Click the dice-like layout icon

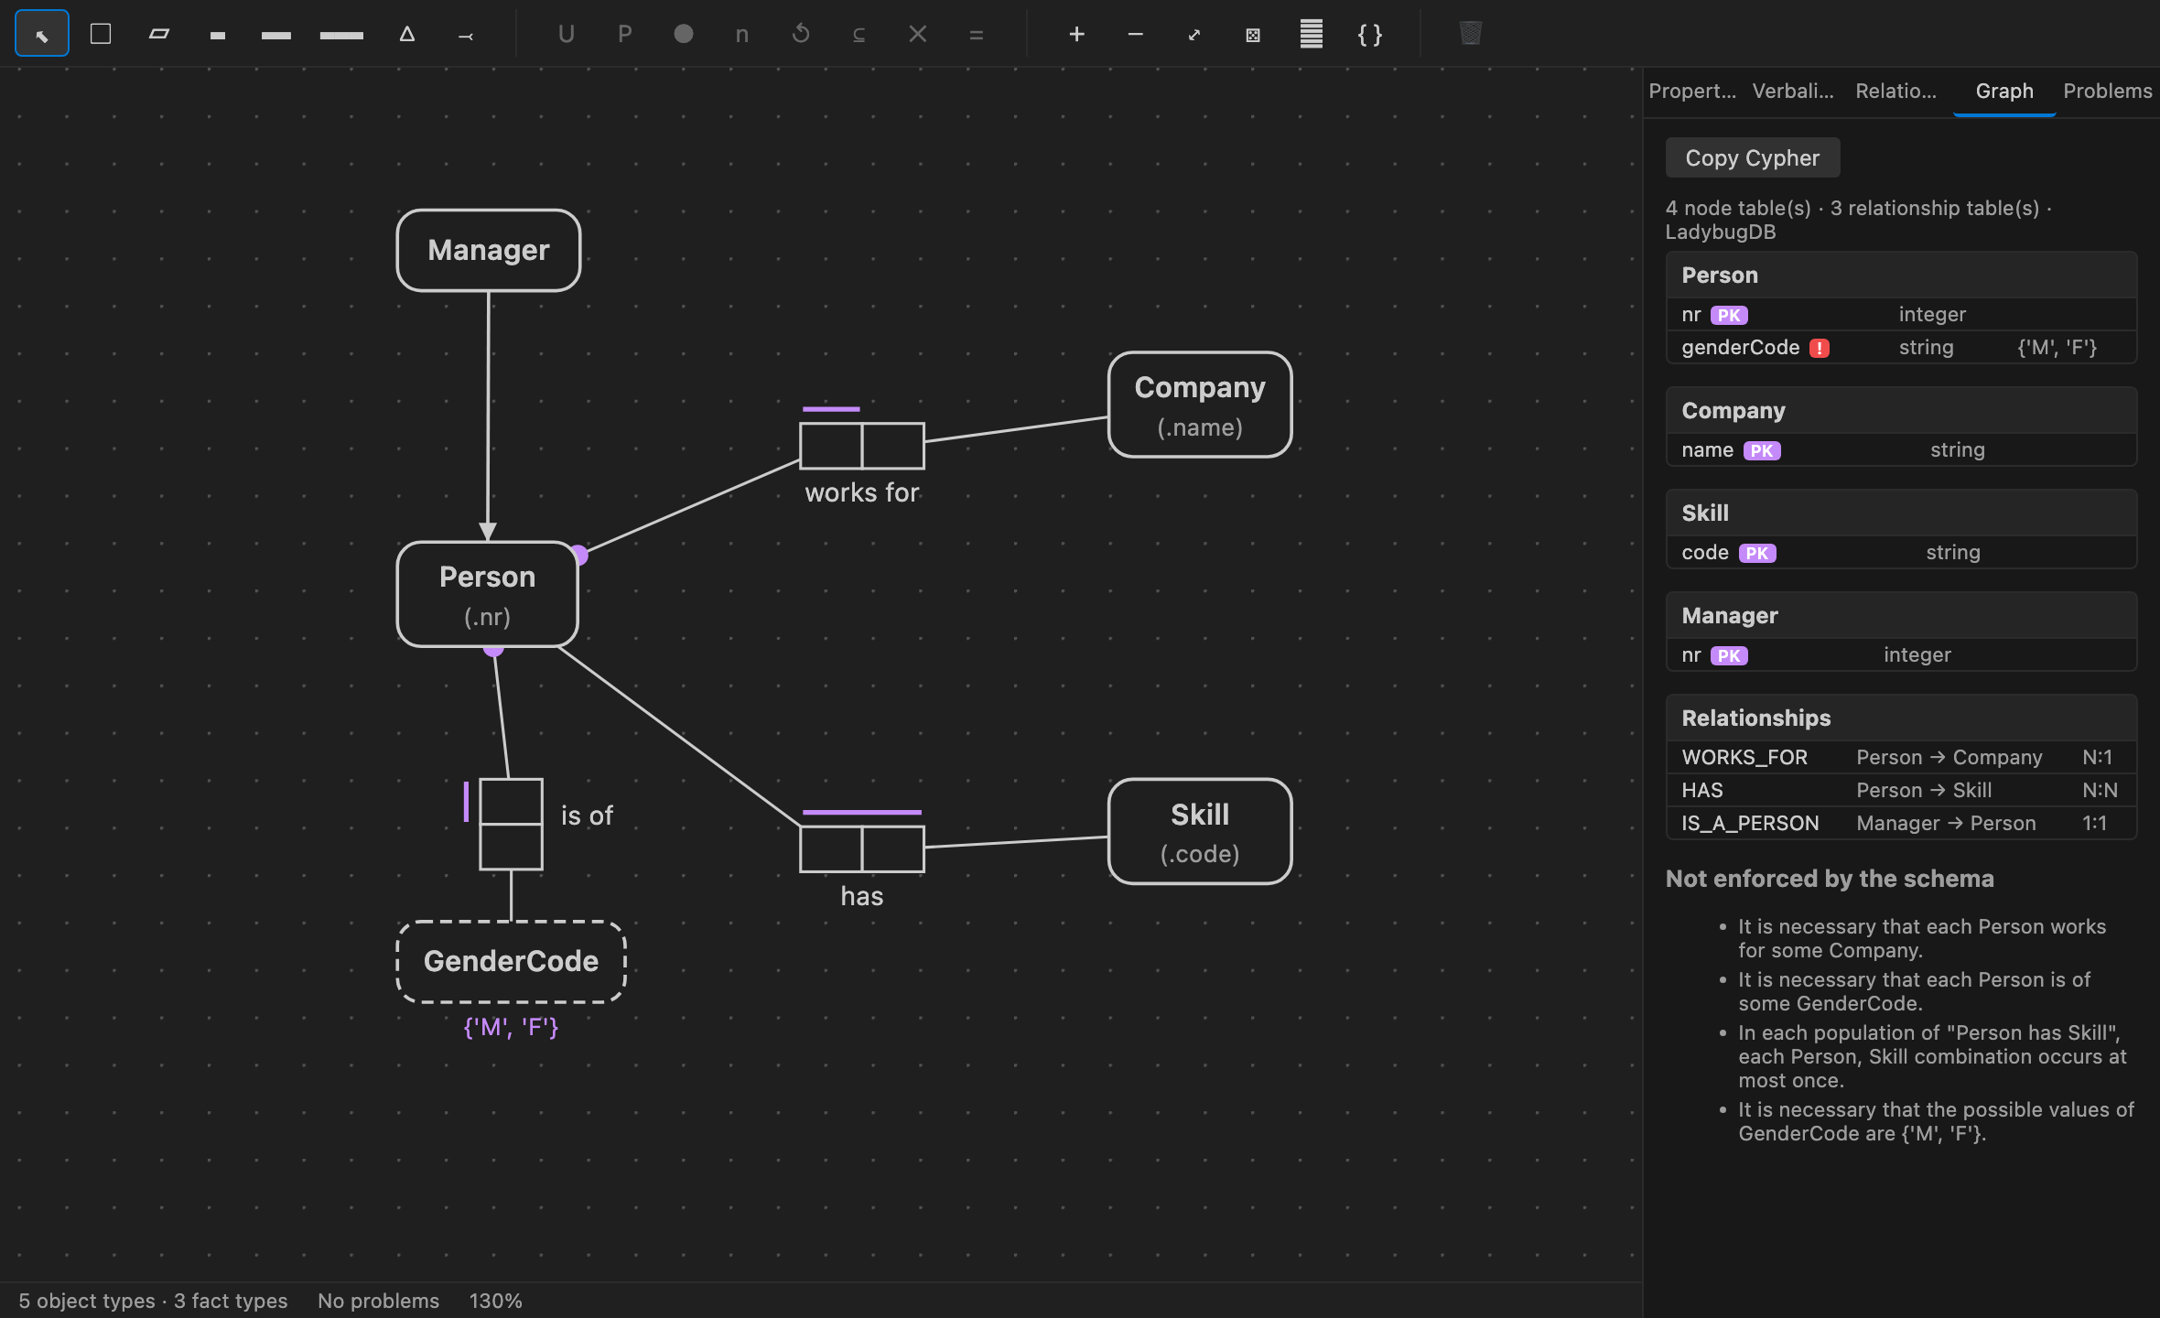pos(1253,34)
